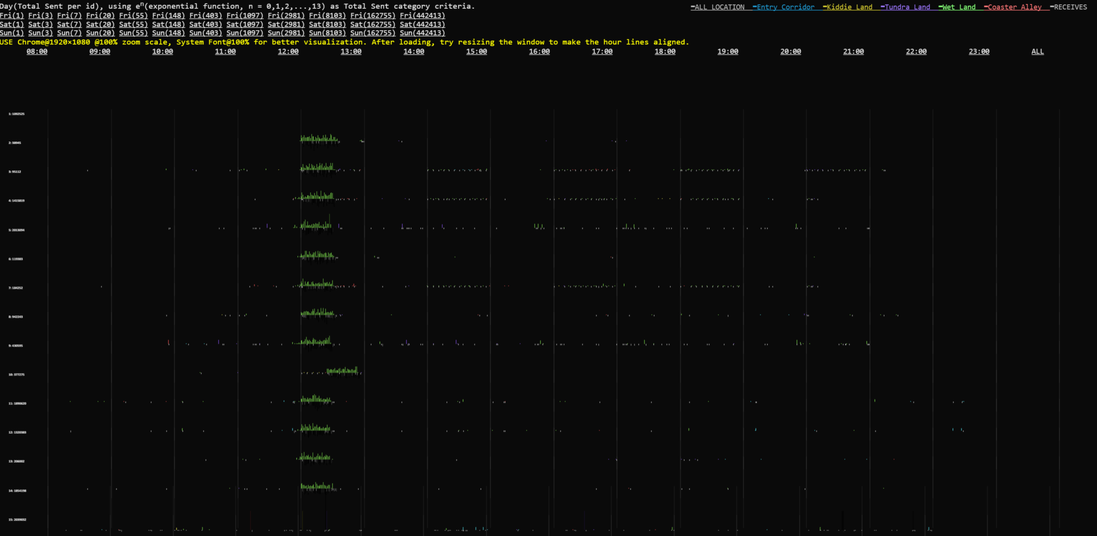This screenshot has width=1097, height=536.
Task: Open the Fri(162755) link
Action: (x=373, y=16)
